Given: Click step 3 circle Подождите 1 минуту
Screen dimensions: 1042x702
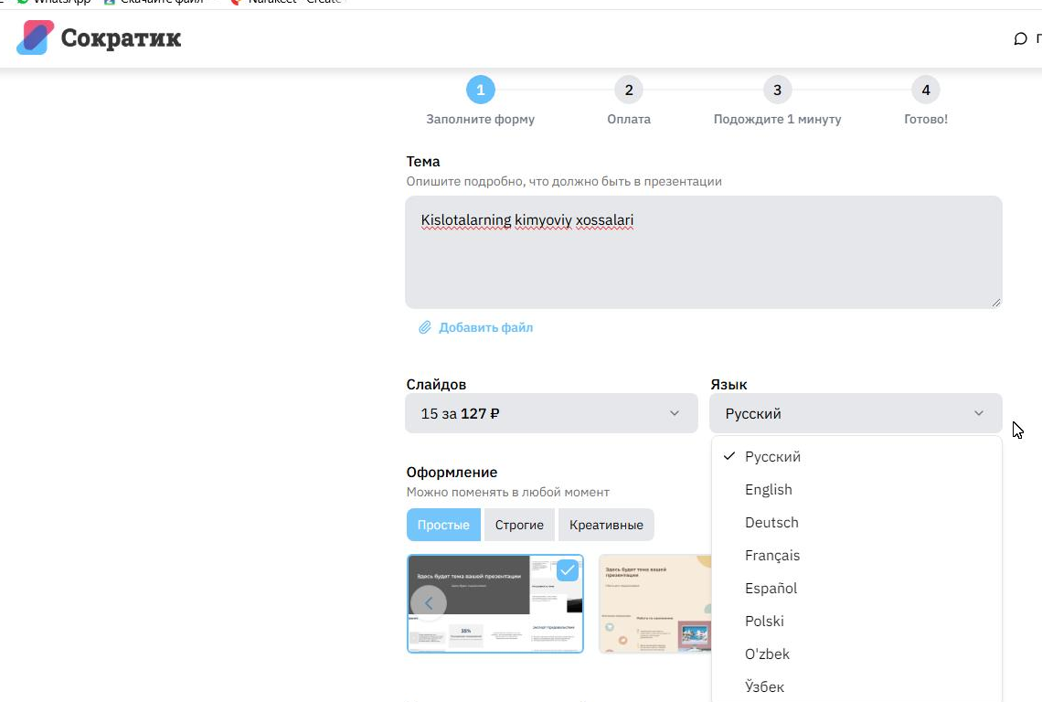Looking at the screenshot, I should (x=777, y=90).
